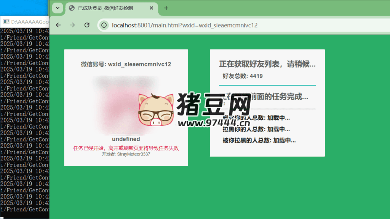Expand the tab search chevron dropdown

pyautogui.click(x=57, y=8)
